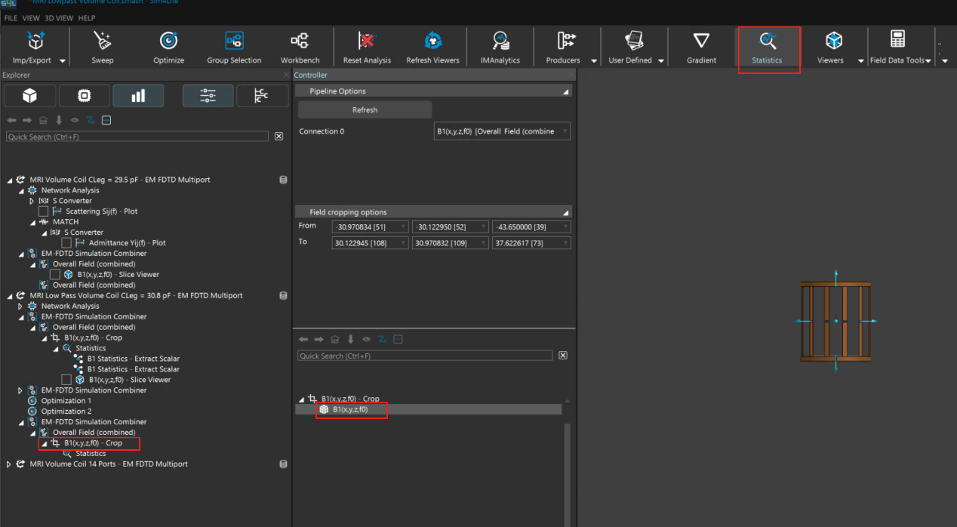This screenshot has width=957, height=527.
Task: Open the HELP menu
Action: (87, 17)
